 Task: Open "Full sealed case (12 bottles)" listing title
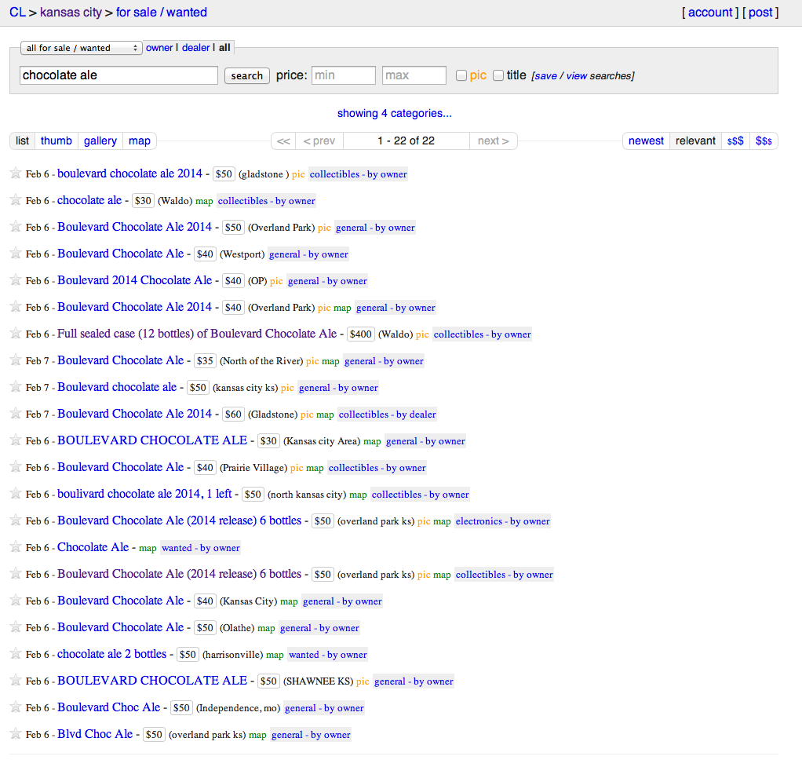pos(197,334)
